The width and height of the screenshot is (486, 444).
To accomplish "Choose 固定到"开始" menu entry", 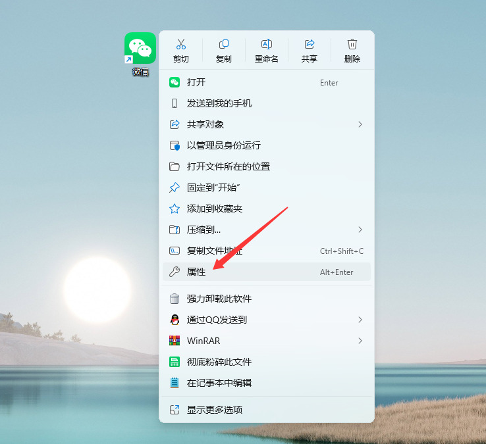I will pos(267,187).
